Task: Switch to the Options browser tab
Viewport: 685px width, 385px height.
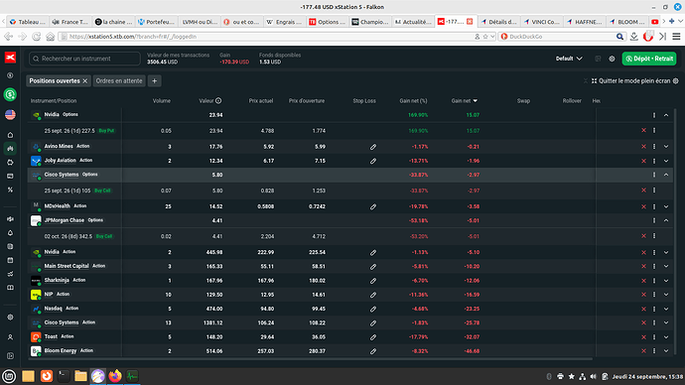Action: [328, 22]
